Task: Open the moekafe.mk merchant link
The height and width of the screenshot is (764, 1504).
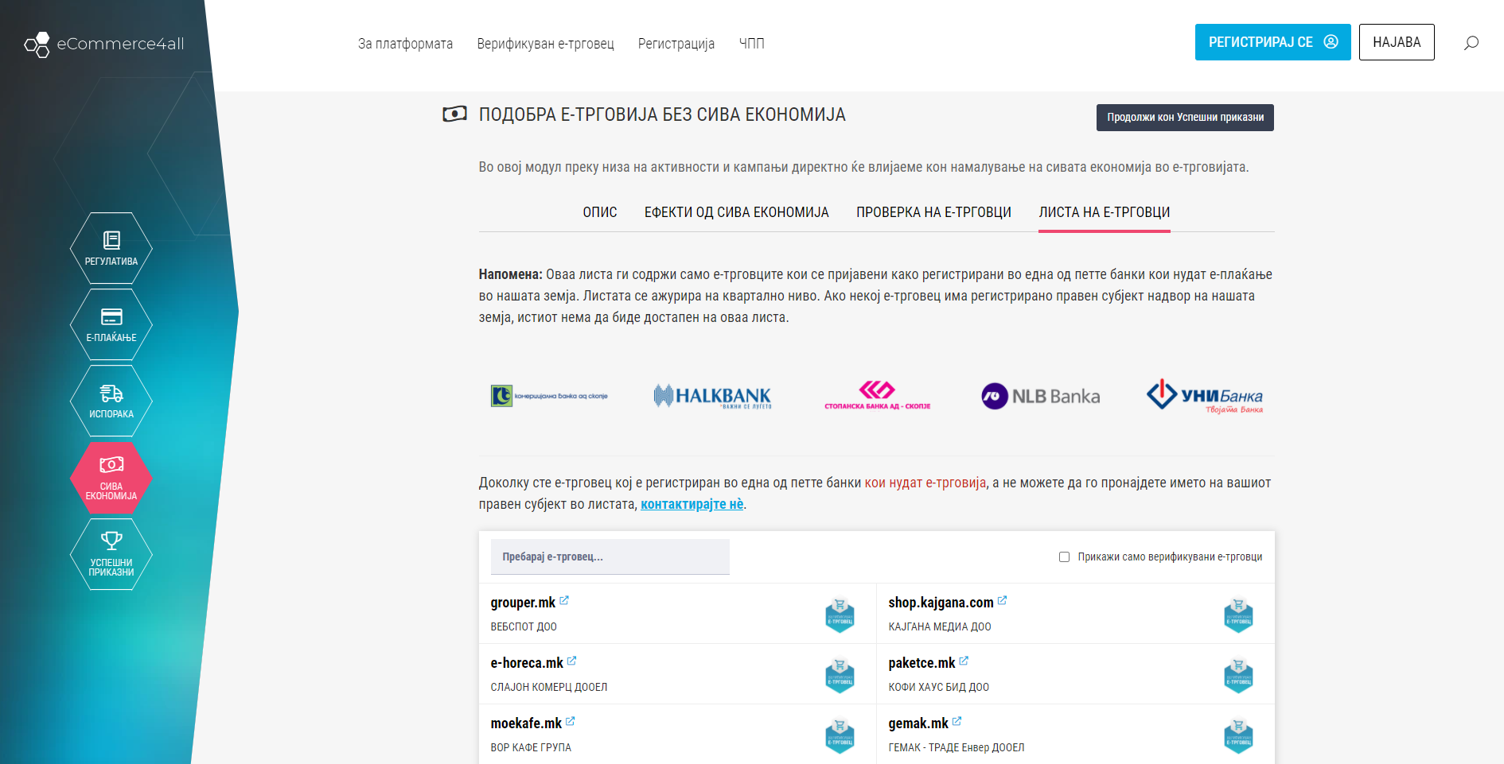Action: (x=526, y=723)
